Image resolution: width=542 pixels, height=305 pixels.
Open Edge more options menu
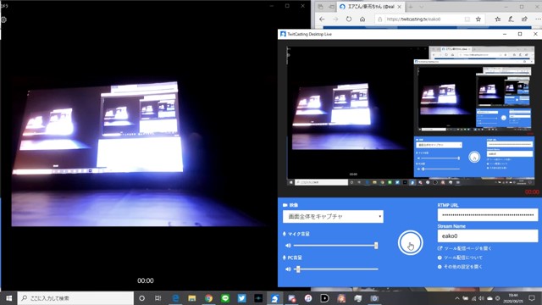(538, 19)
